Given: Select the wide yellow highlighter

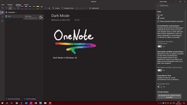Looking at the screenshot, I should coord(38,8).
